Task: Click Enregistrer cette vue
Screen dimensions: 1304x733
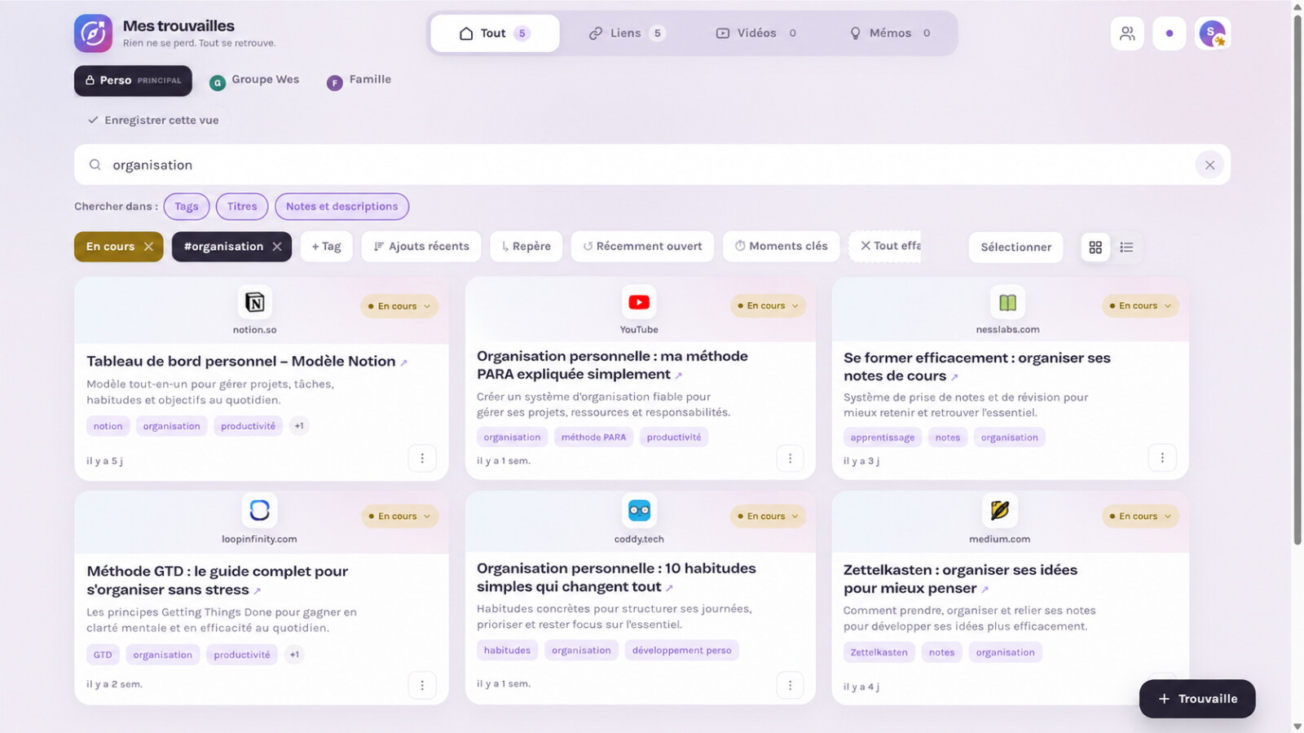Action: (x=153, y=121)
